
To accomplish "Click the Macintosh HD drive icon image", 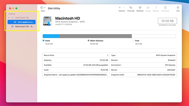I will (x=48, y=21).
